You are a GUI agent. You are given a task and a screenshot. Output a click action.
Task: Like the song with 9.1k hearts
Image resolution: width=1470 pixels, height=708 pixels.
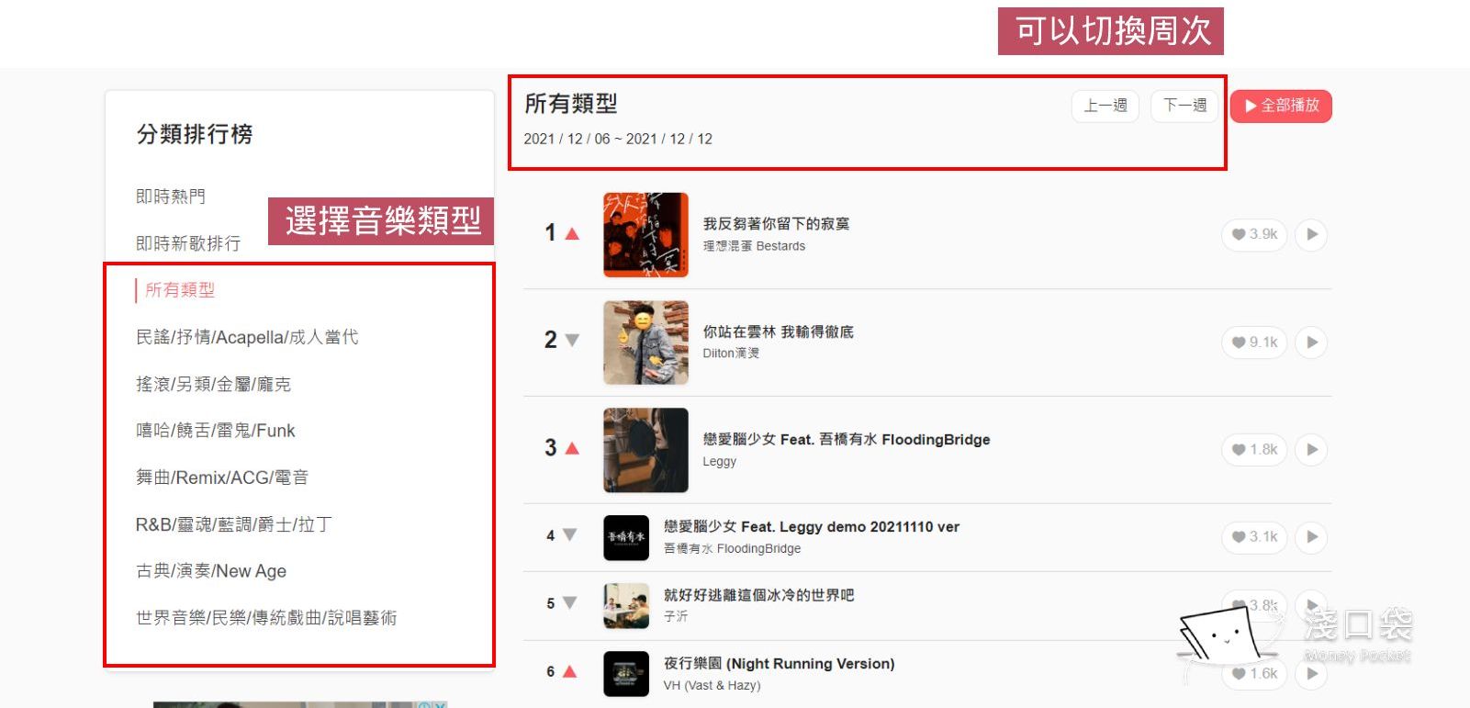pos(1254,343)
